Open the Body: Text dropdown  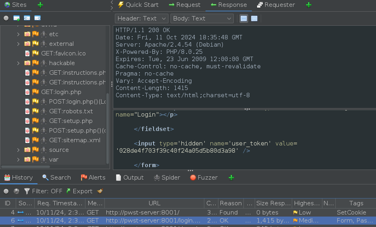[x=202, y=18]
